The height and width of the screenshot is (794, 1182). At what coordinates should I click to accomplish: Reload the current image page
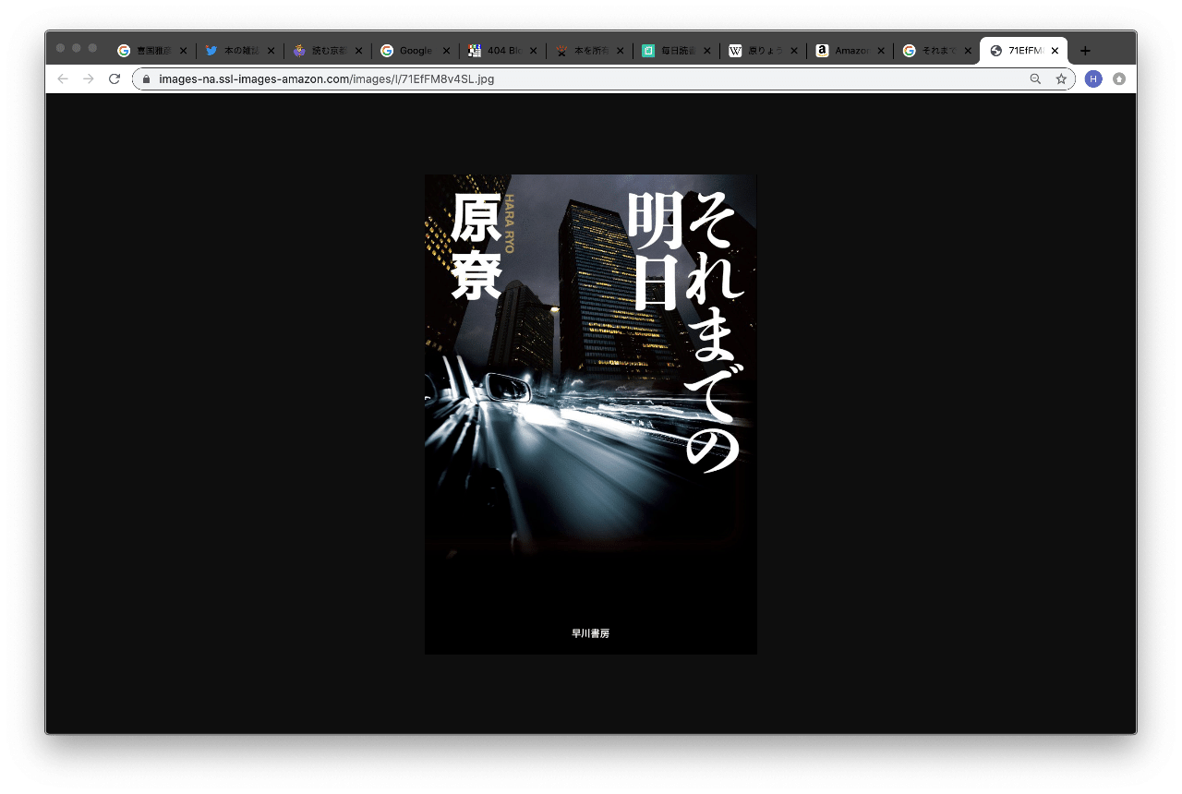coord(115,79)
